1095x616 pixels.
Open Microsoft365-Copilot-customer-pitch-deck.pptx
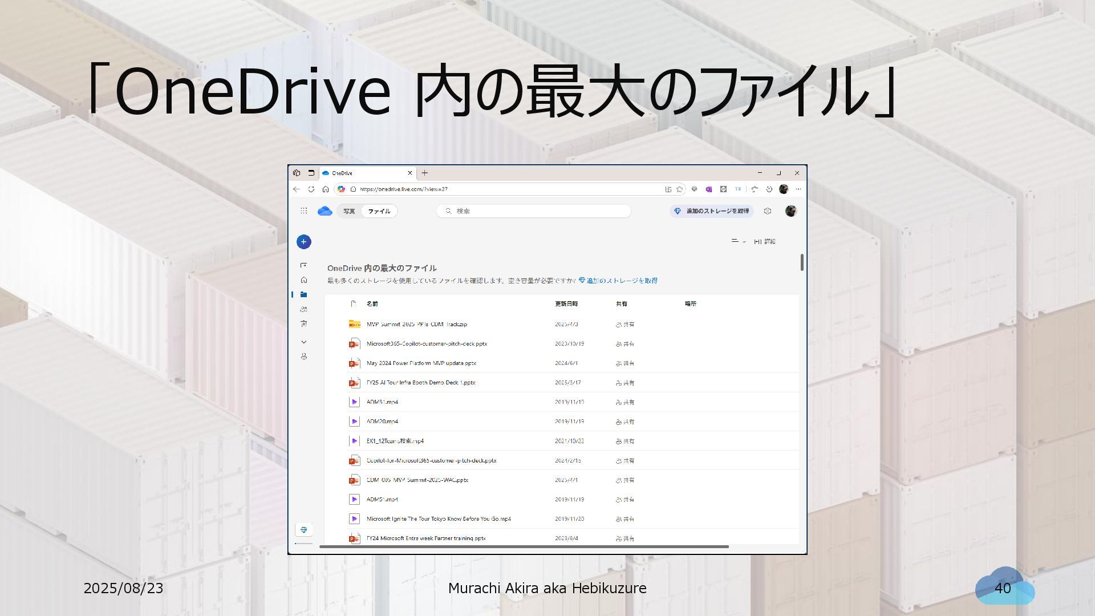[x=427, y=344]
